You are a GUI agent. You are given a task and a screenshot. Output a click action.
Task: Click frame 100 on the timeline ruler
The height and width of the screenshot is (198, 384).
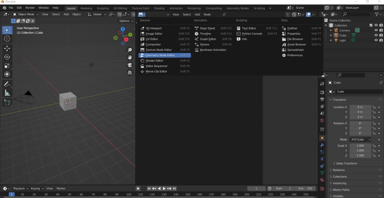[x=129, y=194]
